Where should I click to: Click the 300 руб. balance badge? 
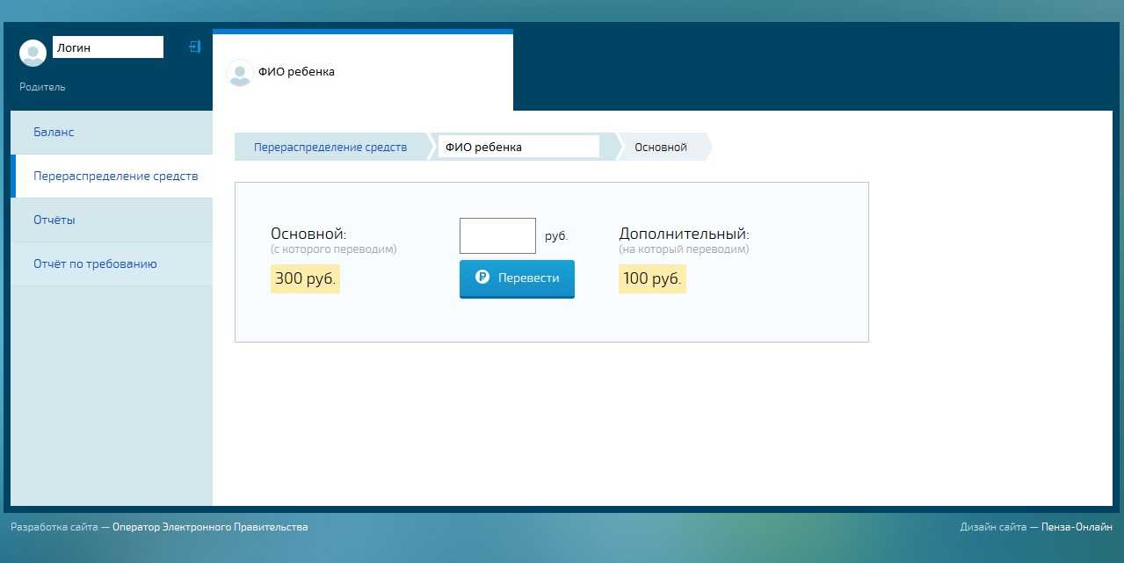pyautogui.click(x=305, y=279)
